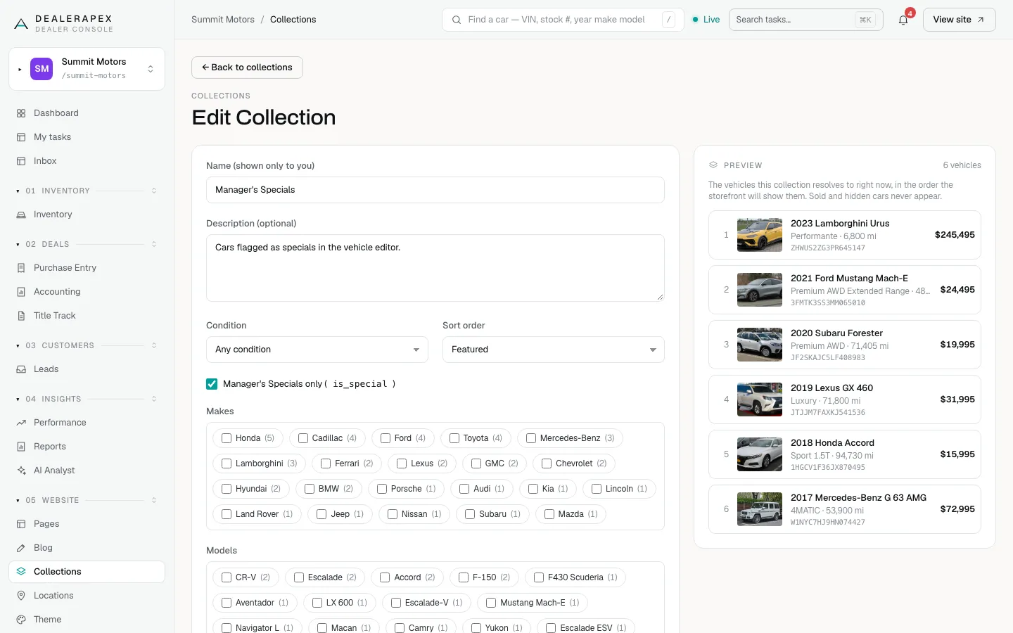Open Summit Motors breadcrumb link
Image resolution: width=1013 pixels, height=633 pixels.
pos(223,20)
